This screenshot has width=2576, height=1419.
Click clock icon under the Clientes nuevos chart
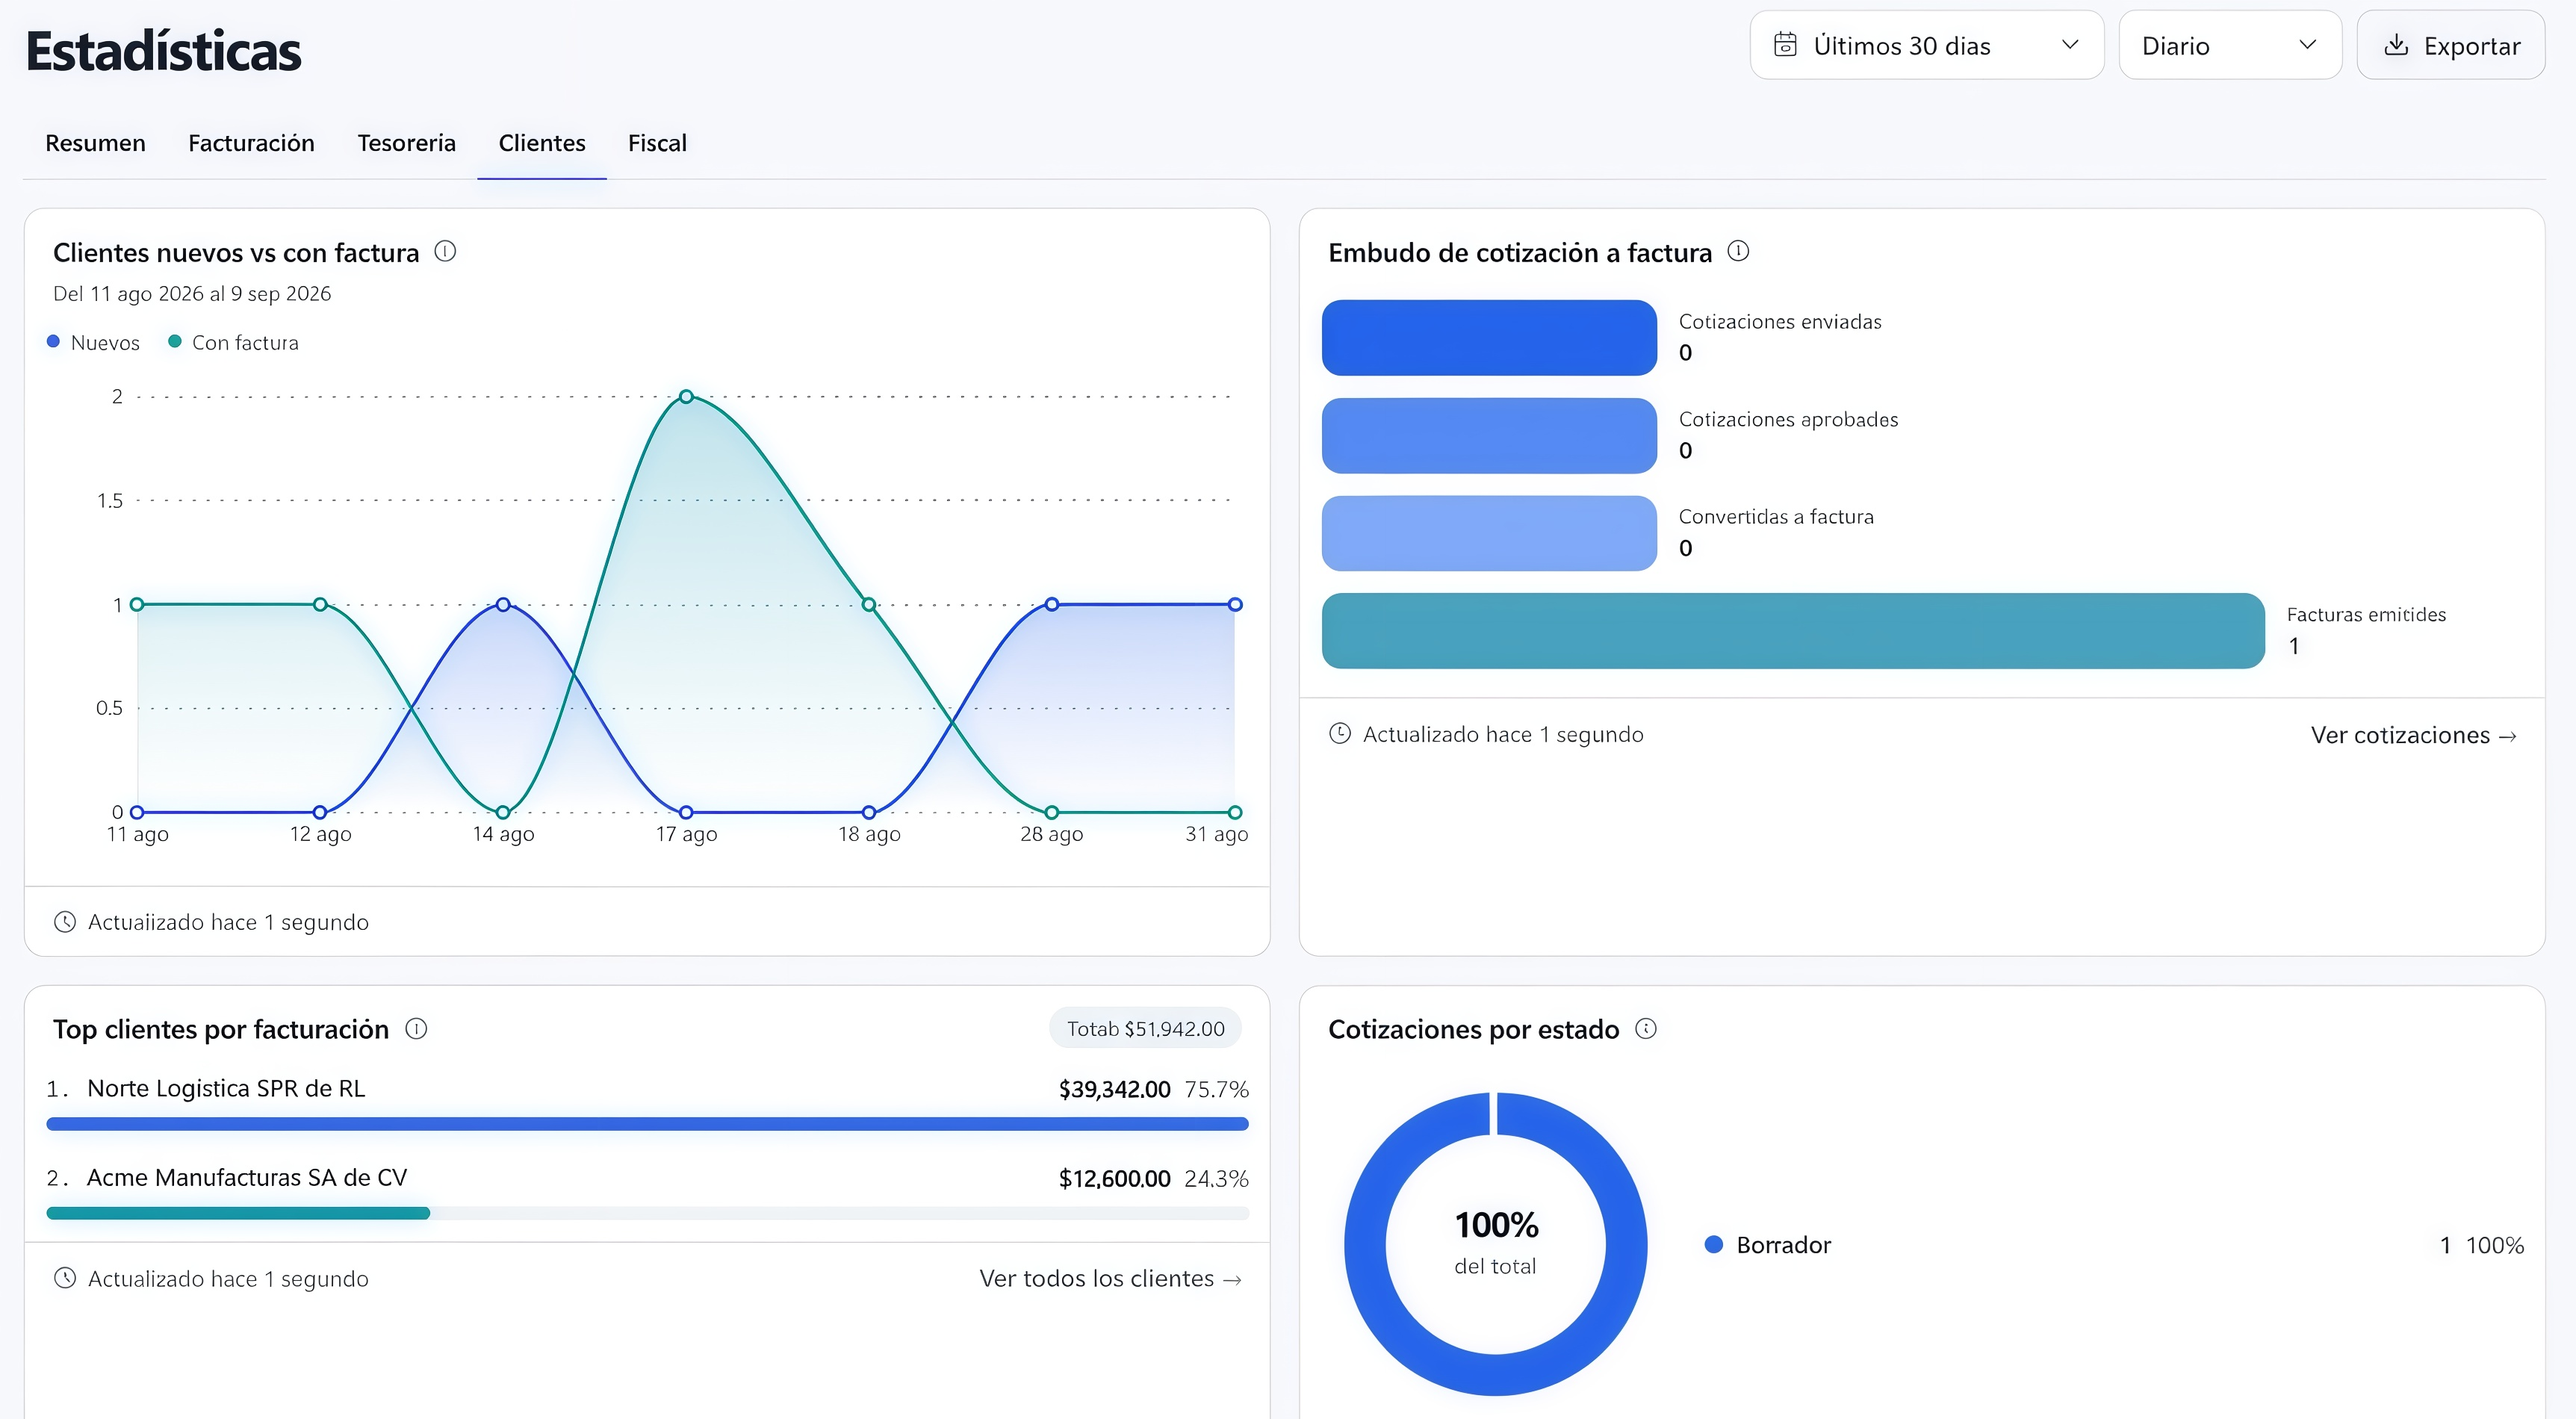point(65,922)
